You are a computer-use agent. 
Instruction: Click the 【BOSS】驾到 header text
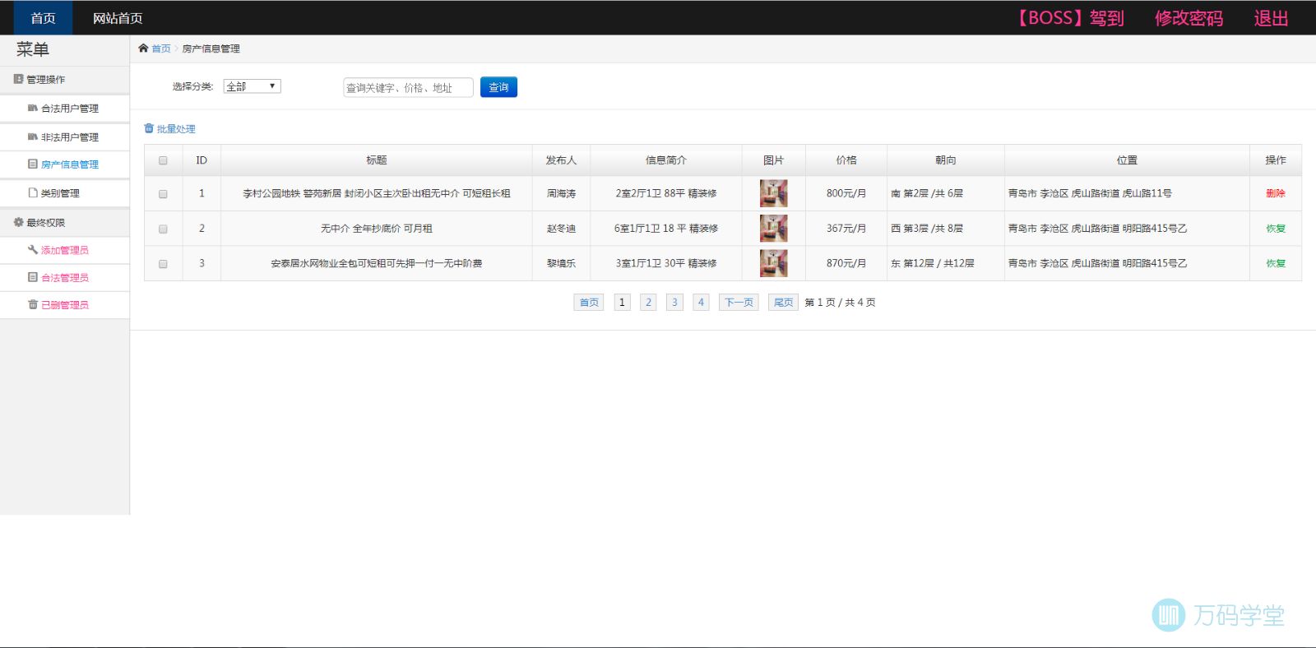pyautogui.click(x=1069, y=18)
